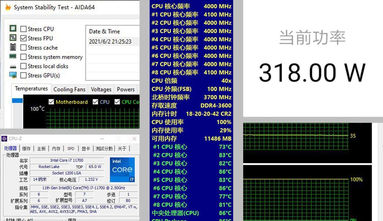Image resolution: width=383 pixels, height=221 pixels.
Task: Click the CPU-Z app icon in title bar
Action: [x=4, y=138]
